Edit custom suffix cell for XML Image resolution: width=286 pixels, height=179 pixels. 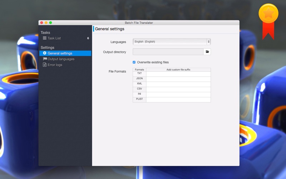[x=178, y=84]
